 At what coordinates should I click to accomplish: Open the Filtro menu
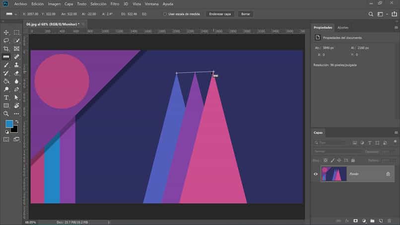pos(115,4)
